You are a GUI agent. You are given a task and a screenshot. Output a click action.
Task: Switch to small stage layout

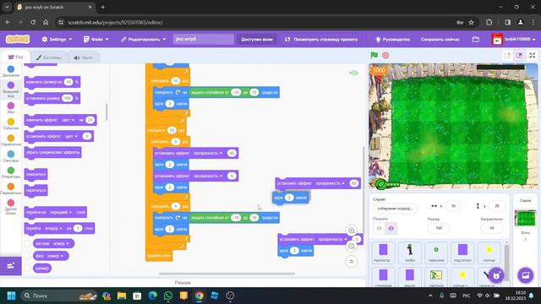507,55
